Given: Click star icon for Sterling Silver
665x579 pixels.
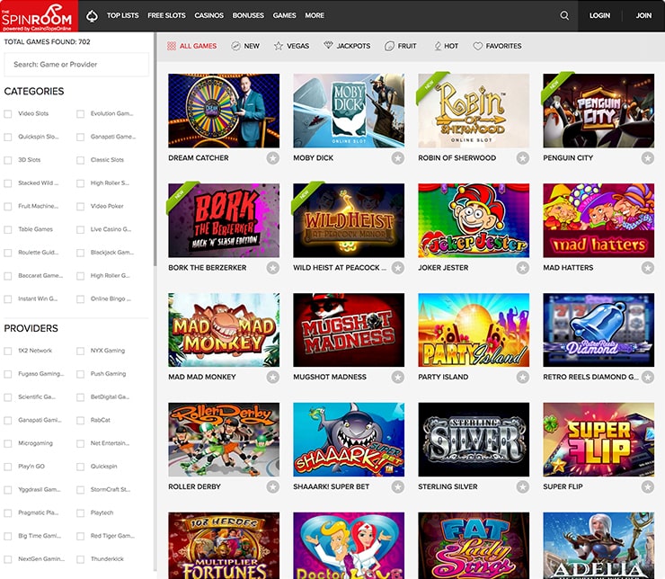Looking at the screenshot, I should [522, 487].
